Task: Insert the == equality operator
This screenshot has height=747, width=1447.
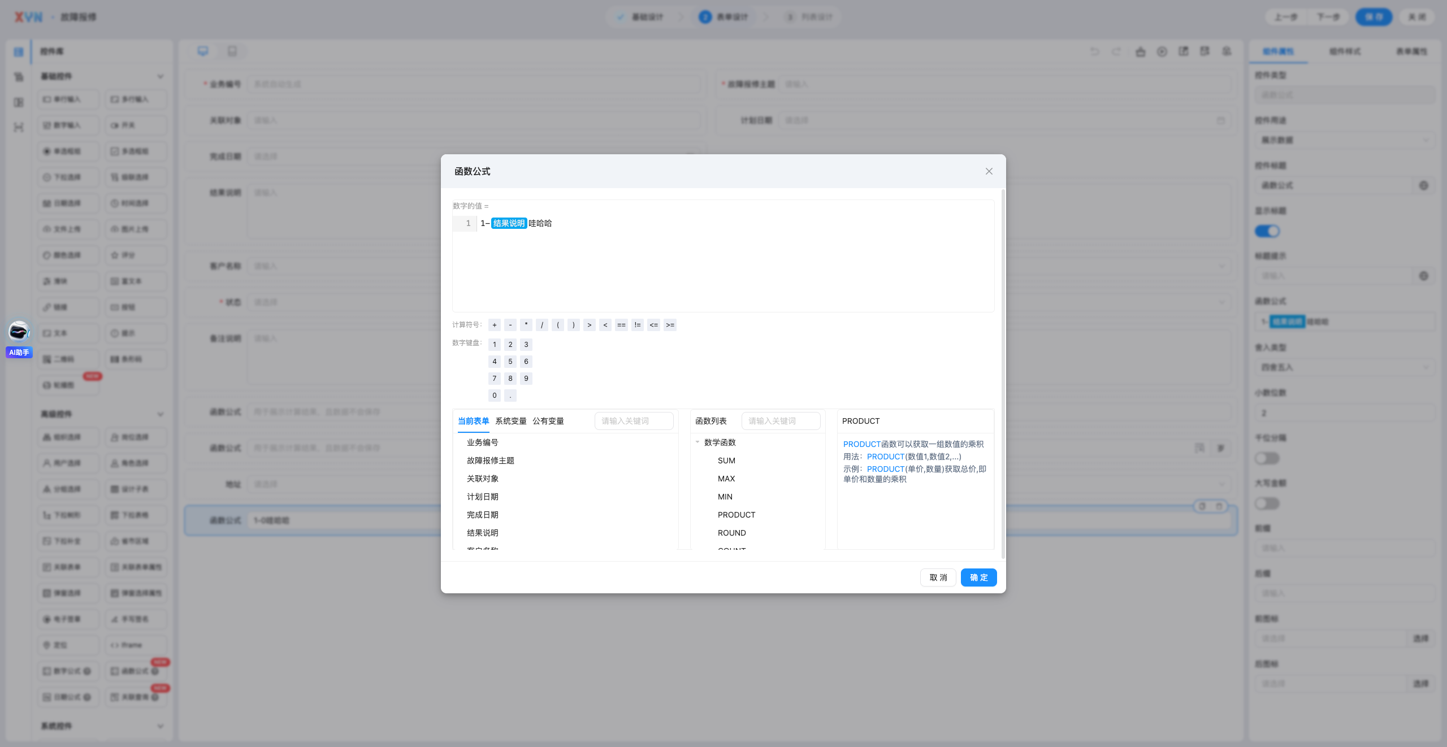Action: 621,325
